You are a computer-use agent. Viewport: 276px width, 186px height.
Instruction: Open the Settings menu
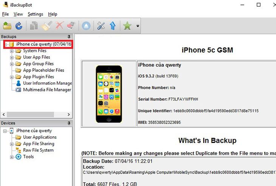[x=36, y=14]
